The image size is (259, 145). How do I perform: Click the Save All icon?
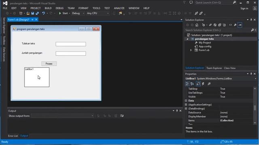[x=37, y=13]
